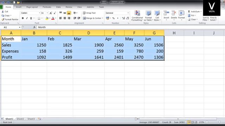Image resolution: width=225 pixels, height=126 pixels.
Task: Toggle Bold formatting
Action: click(22, 18)
